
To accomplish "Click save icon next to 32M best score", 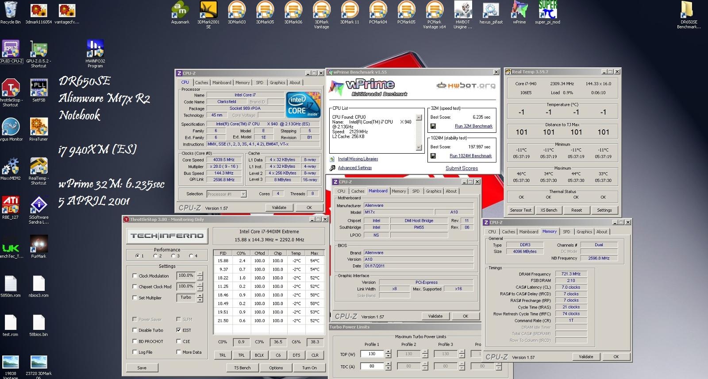I will point(433,126).
